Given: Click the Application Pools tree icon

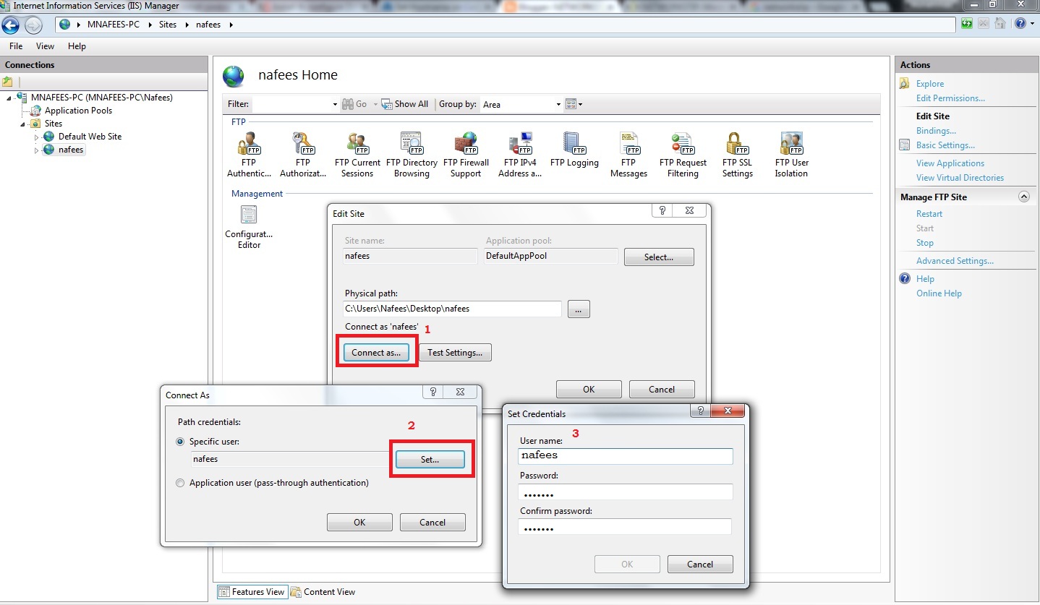Looking at the screenshot, I should tap(35, 111).
